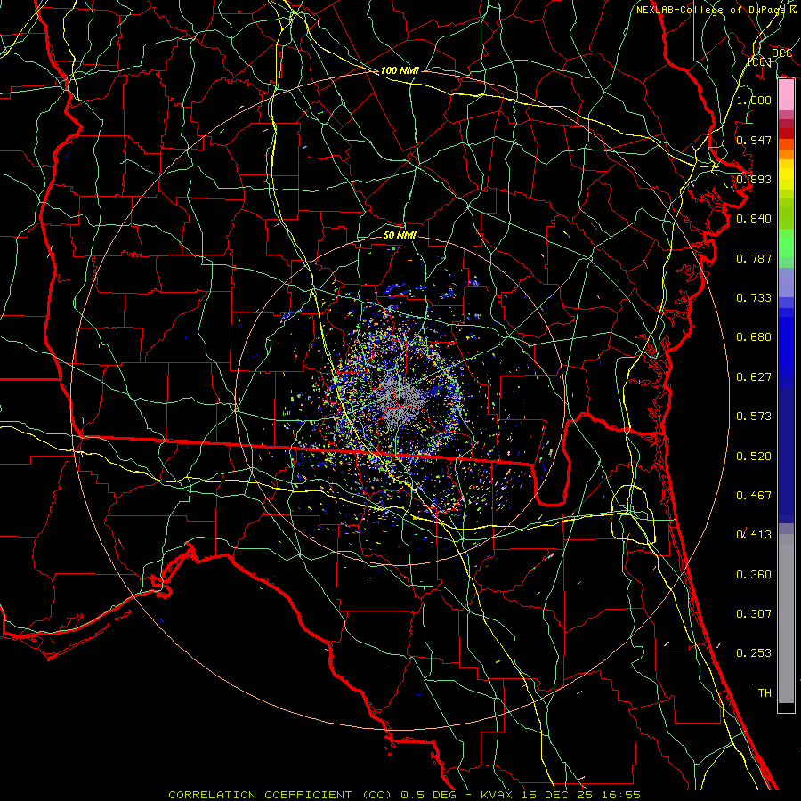Screen dimensions: 801x801
Task: Click the TH threshold label on legend
Action: (x=765, y=692)
